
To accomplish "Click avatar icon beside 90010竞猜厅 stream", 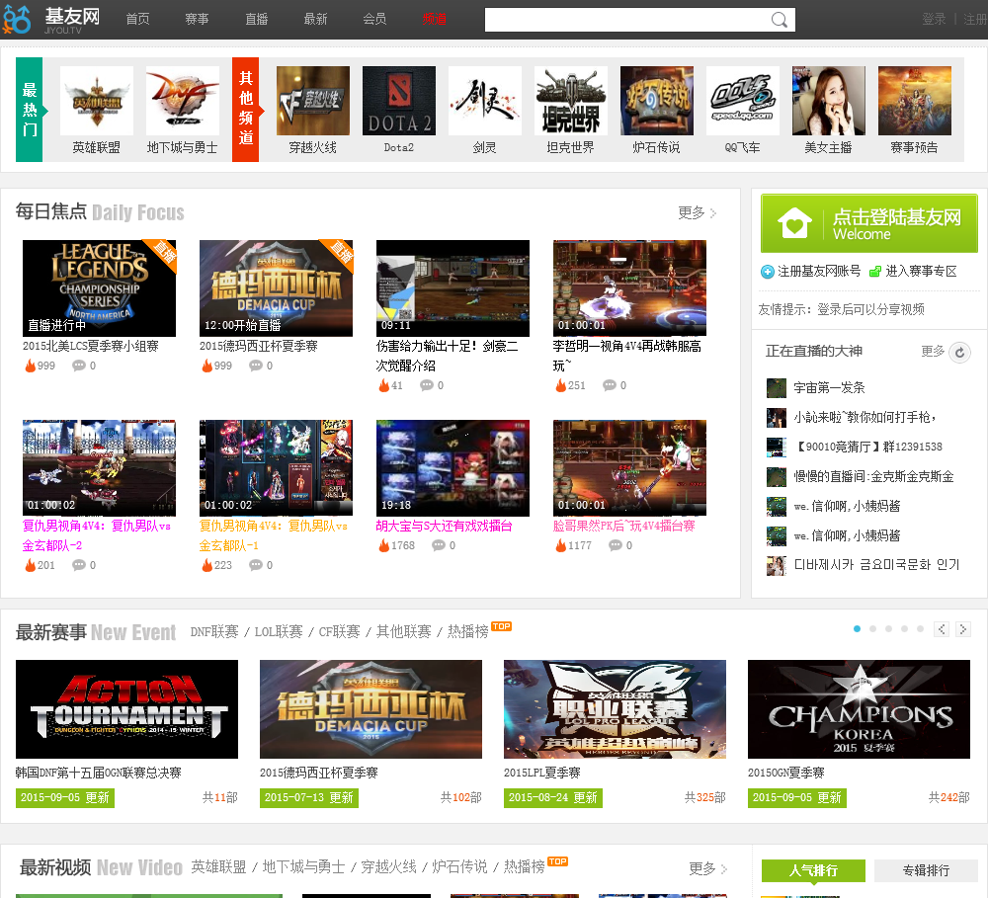I will point(777,447).
